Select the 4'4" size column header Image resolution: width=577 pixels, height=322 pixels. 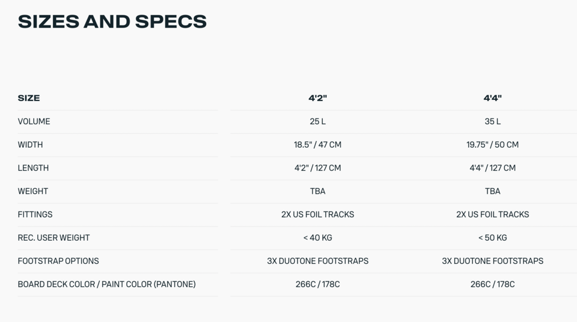coord(492,98)
